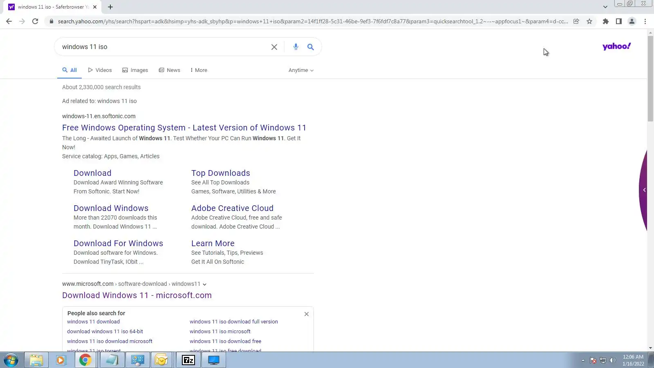Open the Chrome three-dot menu
654x368 pixels.
click(645, 21)
